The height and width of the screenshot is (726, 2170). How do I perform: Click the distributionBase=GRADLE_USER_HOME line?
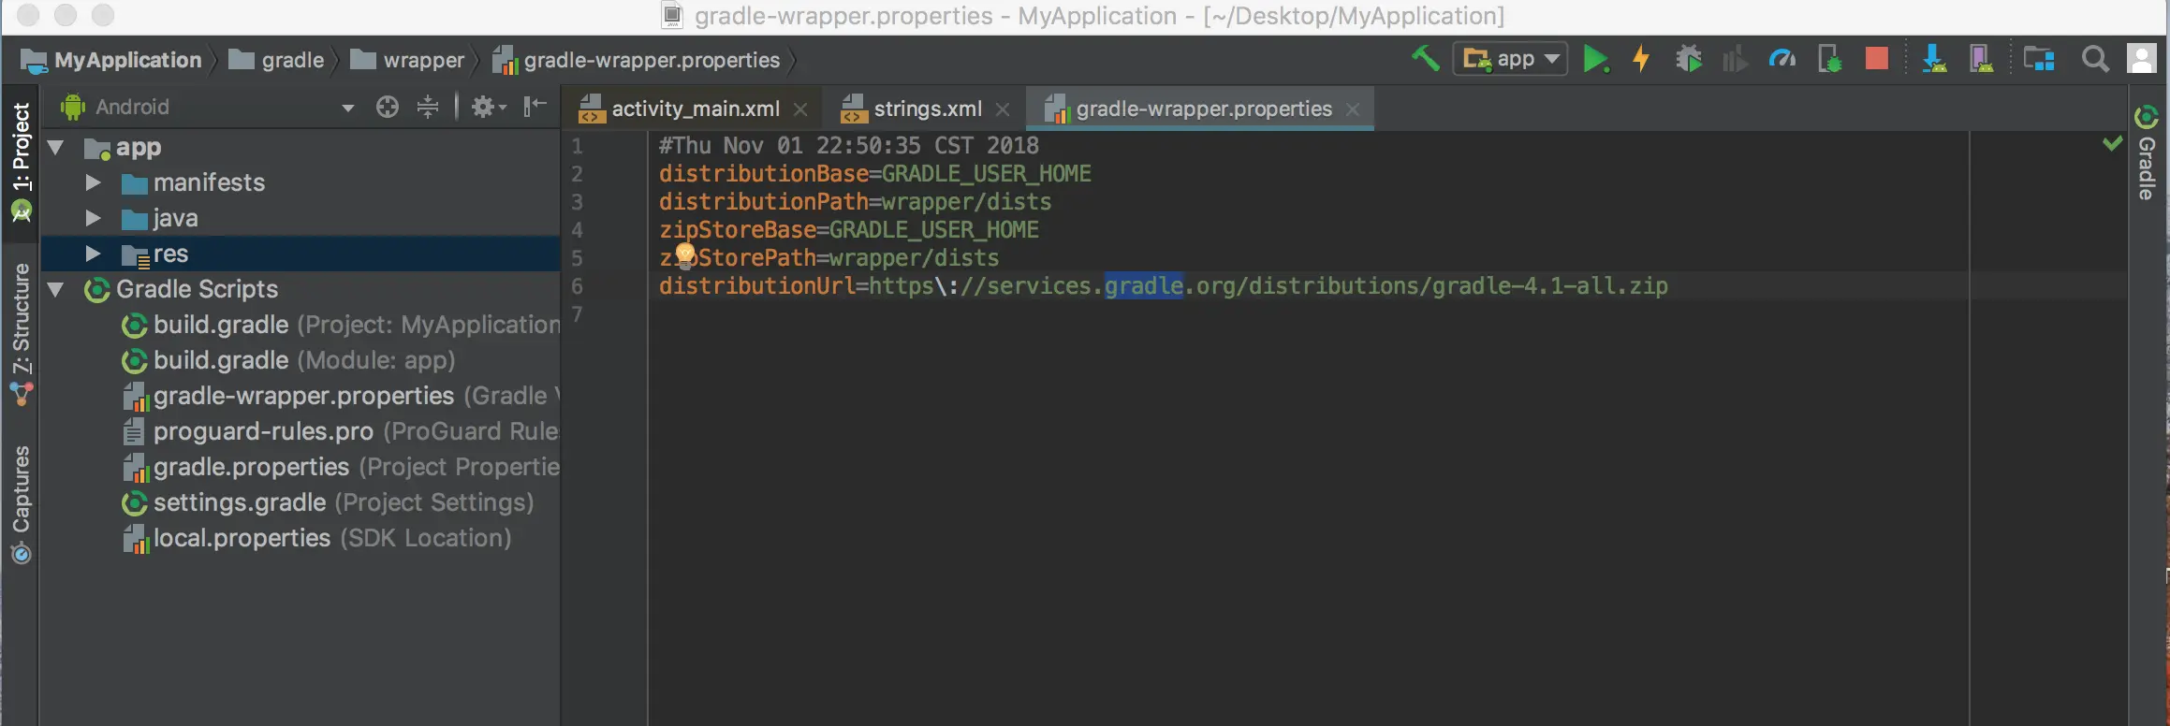click(x=874, y=173)
